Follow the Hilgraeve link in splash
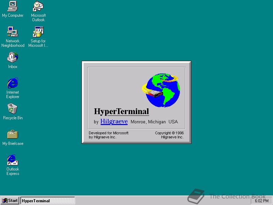Viewport: 273px width, 205px height. point(114,121)
